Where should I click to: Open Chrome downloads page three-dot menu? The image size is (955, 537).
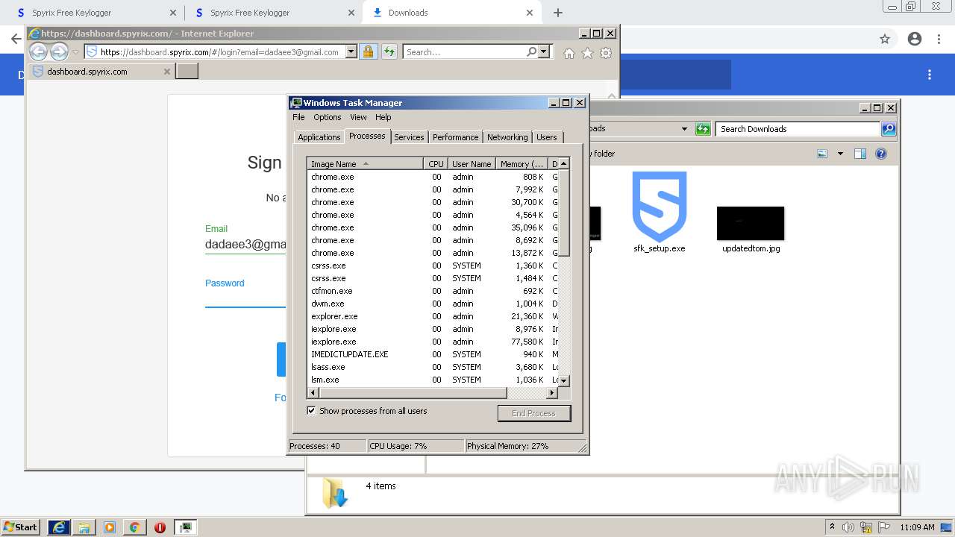tap(930, 75)
